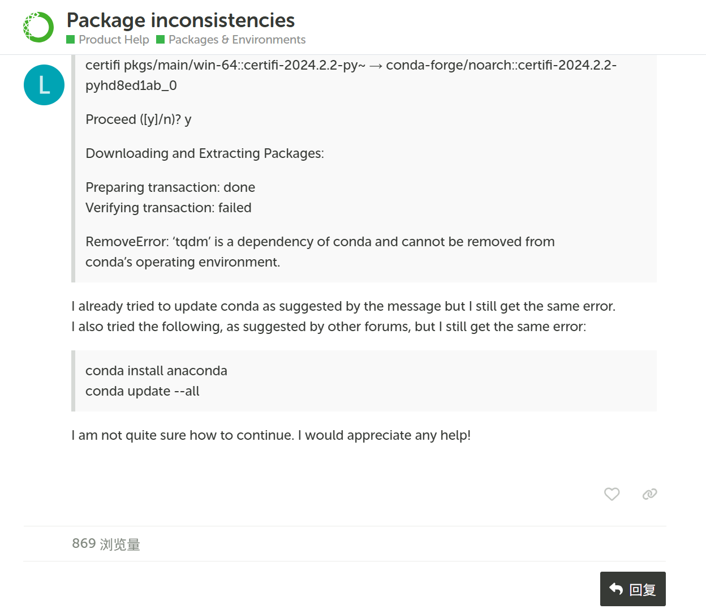This screenshot has width=706, height=613.
Task: Copy post link via chain icon
Action: point(649,494)
